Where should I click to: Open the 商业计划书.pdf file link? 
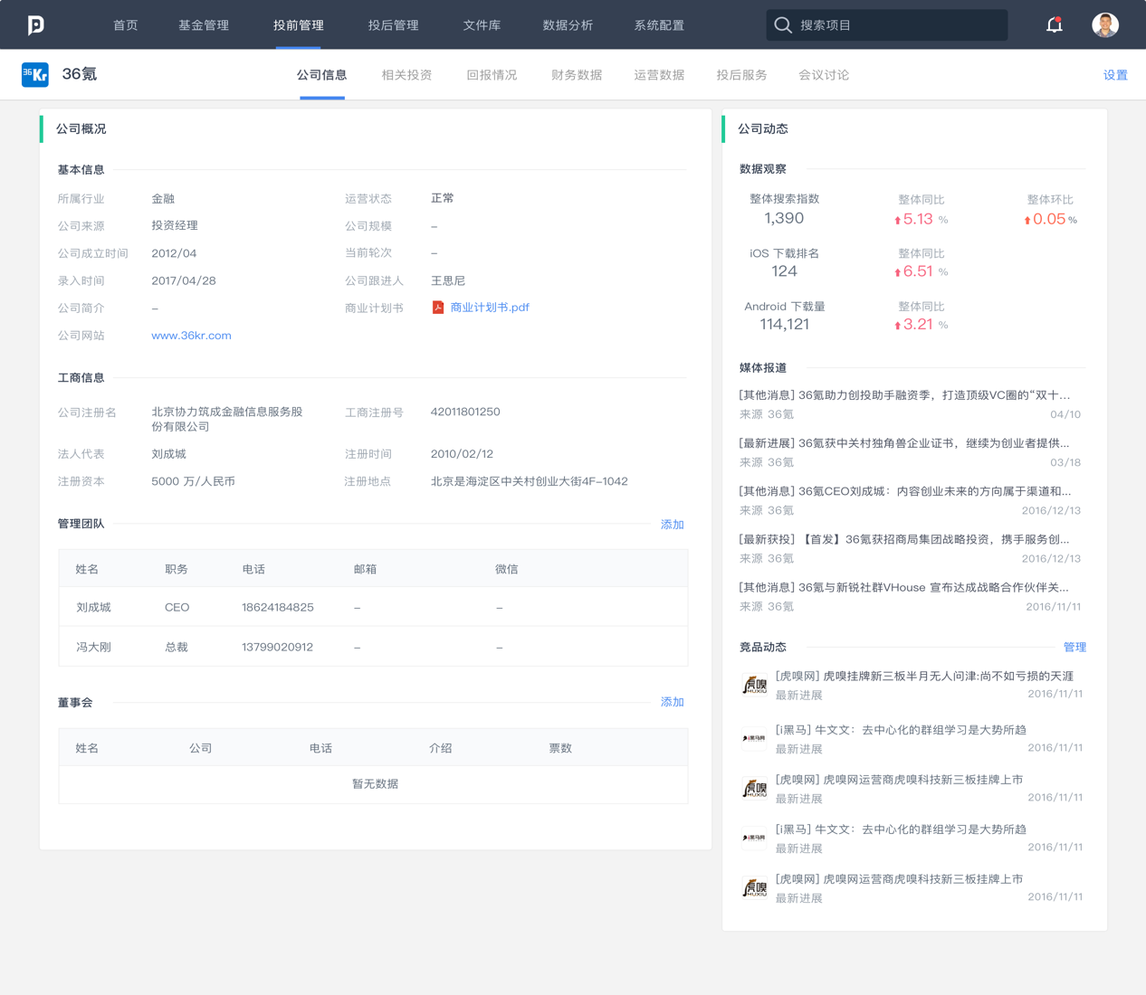pyautogui.click(x=490, y=308)
